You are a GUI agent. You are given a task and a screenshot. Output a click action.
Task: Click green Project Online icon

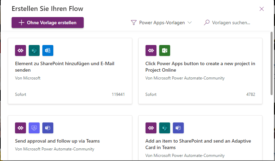(165, 50)
